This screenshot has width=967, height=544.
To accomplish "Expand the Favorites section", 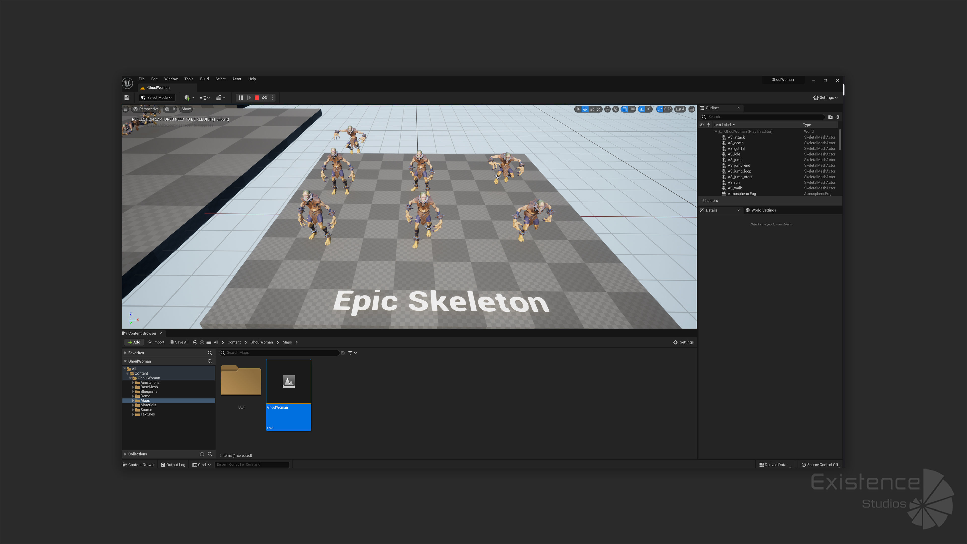I will [x=125, y=353].
